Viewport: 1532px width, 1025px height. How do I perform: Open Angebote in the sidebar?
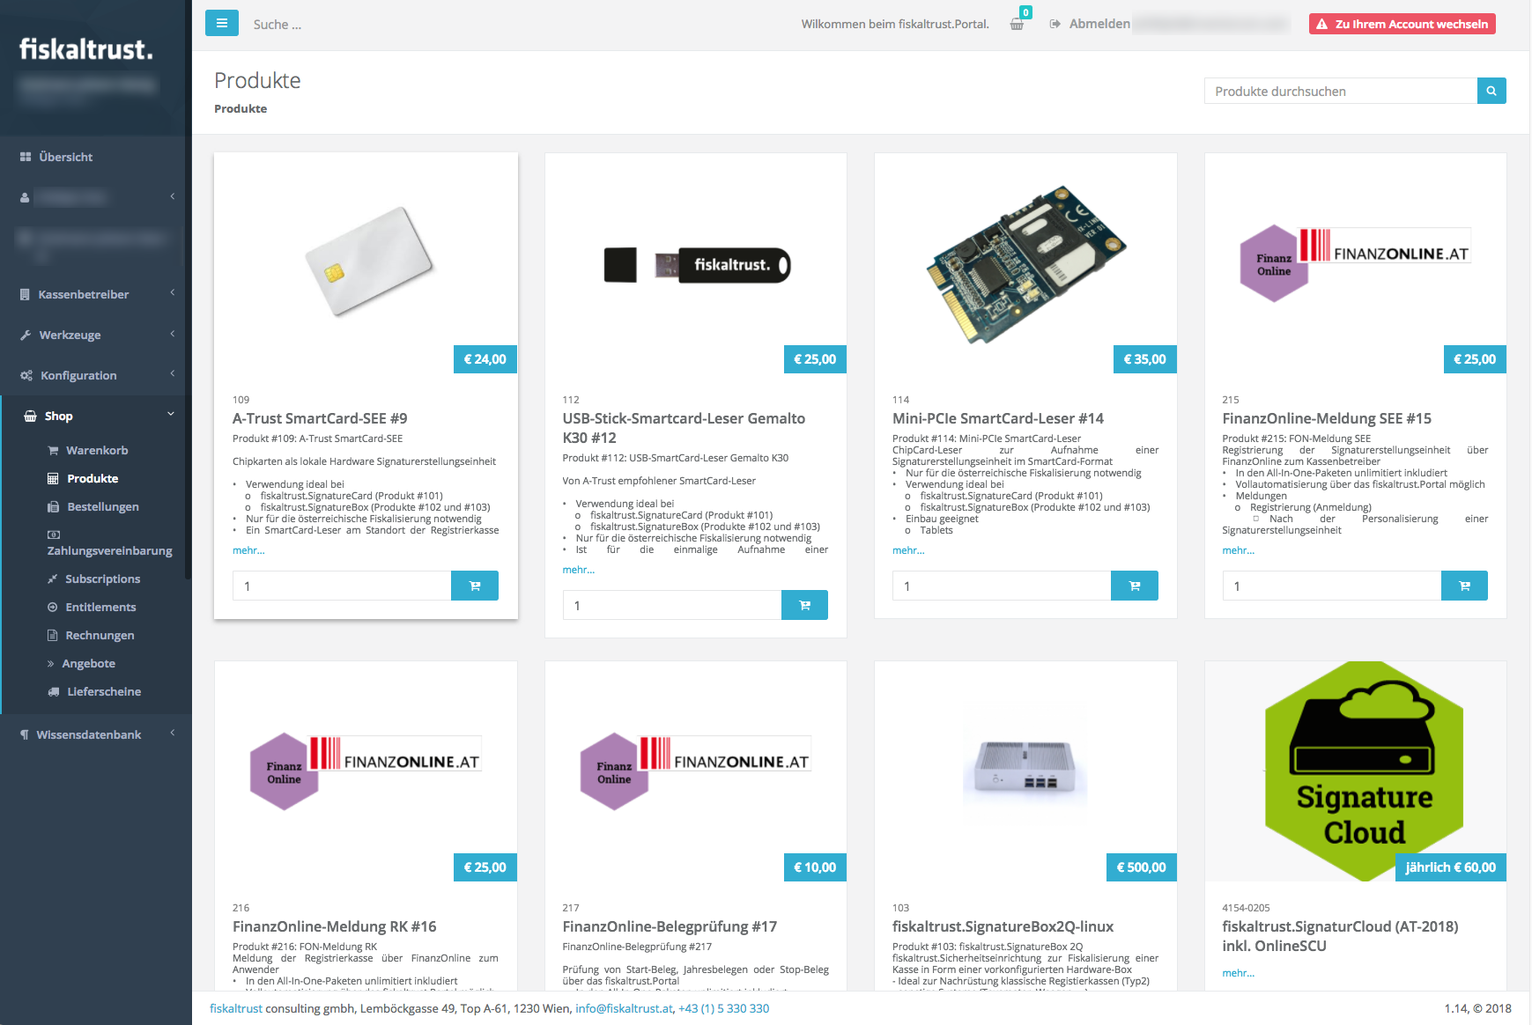(x=88, y=663)
